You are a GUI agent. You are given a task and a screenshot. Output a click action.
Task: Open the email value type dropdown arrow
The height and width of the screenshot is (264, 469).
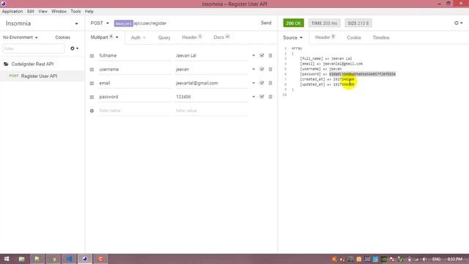pyautogui.click(x=254, y=83)
